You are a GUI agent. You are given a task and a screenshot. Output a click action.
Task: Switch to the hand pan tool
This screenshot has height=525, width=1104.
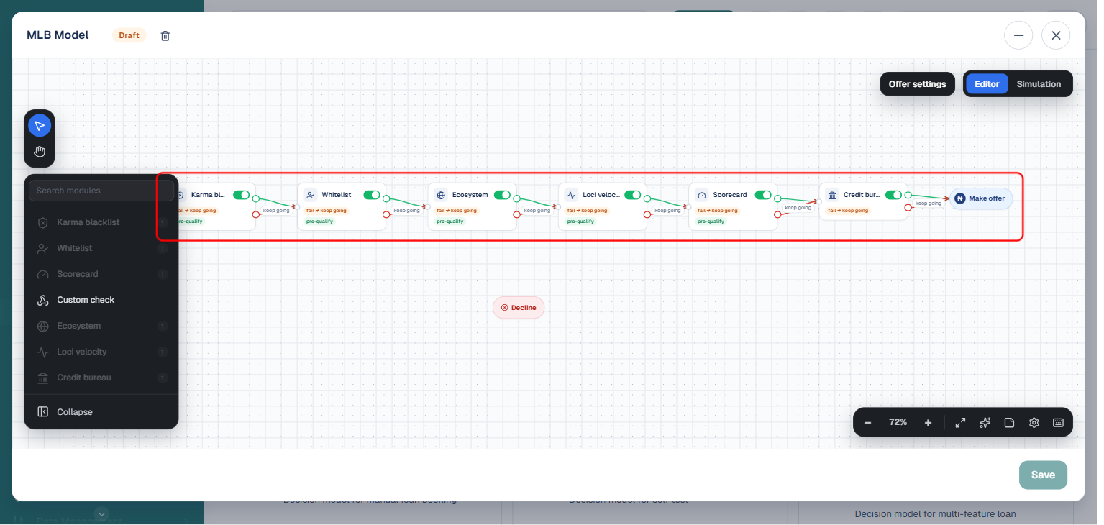coord(40,152)
